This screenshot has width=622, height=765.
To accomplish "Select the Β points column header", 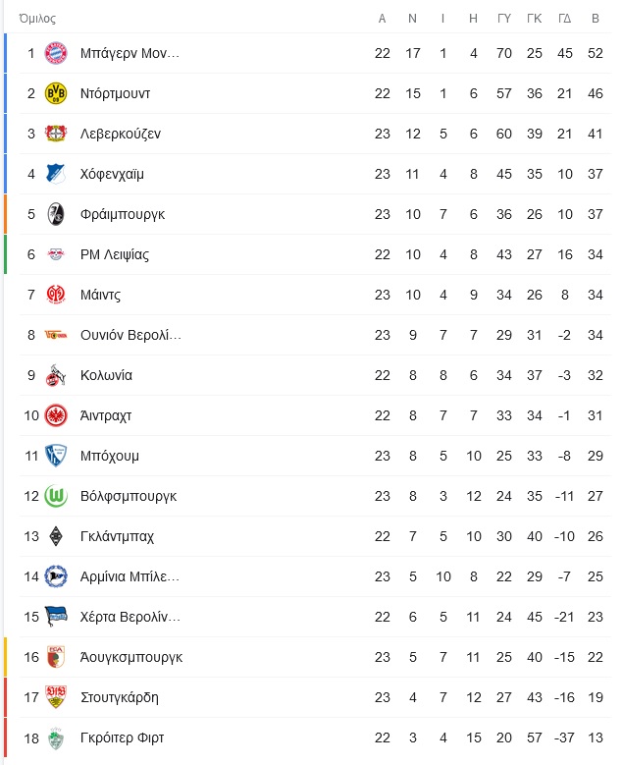I will 596,19.
